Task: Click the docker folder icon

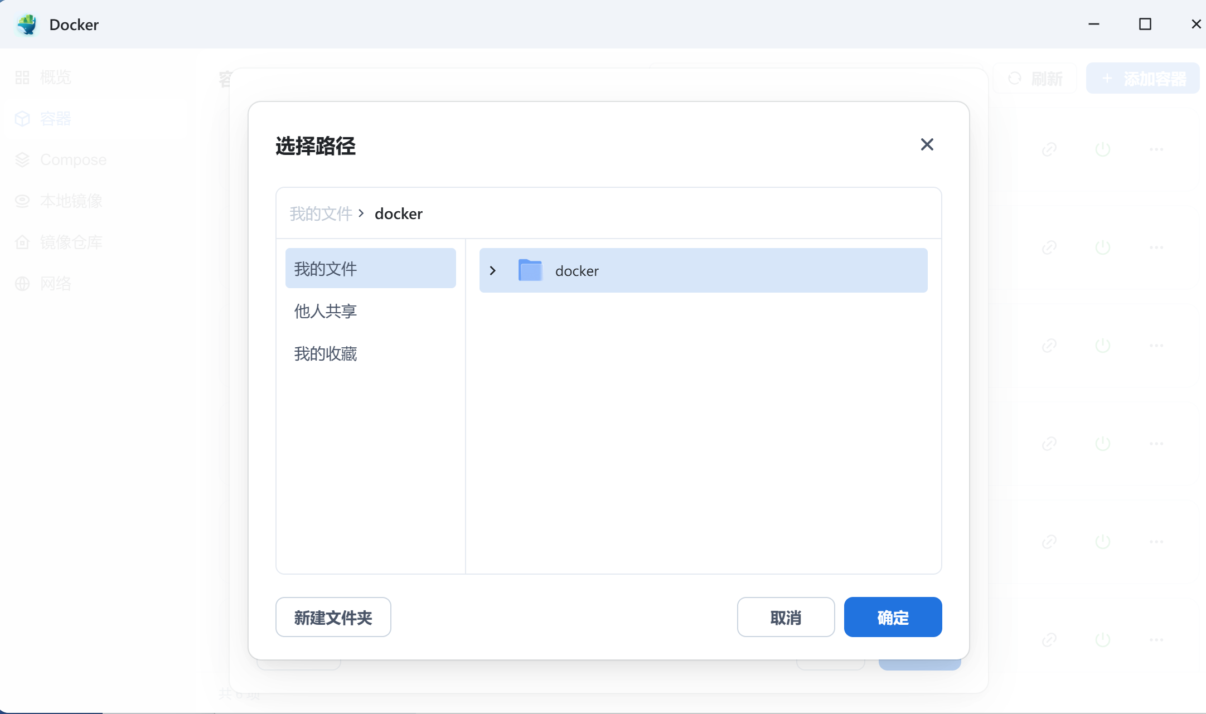Action: 530,270
